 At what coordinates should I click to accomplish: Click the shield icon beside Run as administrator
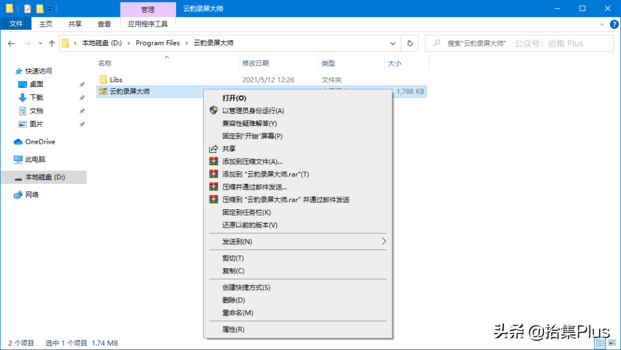(213, 110)
